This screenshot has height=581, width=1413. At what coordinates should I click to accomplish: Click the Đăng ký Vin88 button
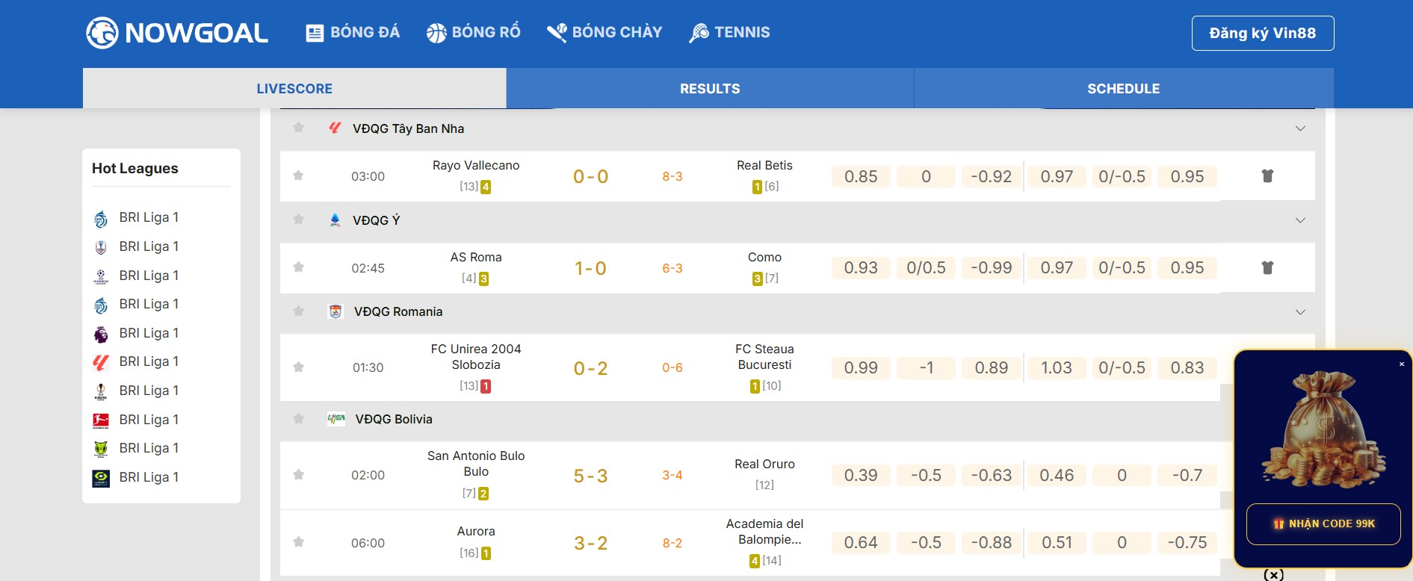1262,34
